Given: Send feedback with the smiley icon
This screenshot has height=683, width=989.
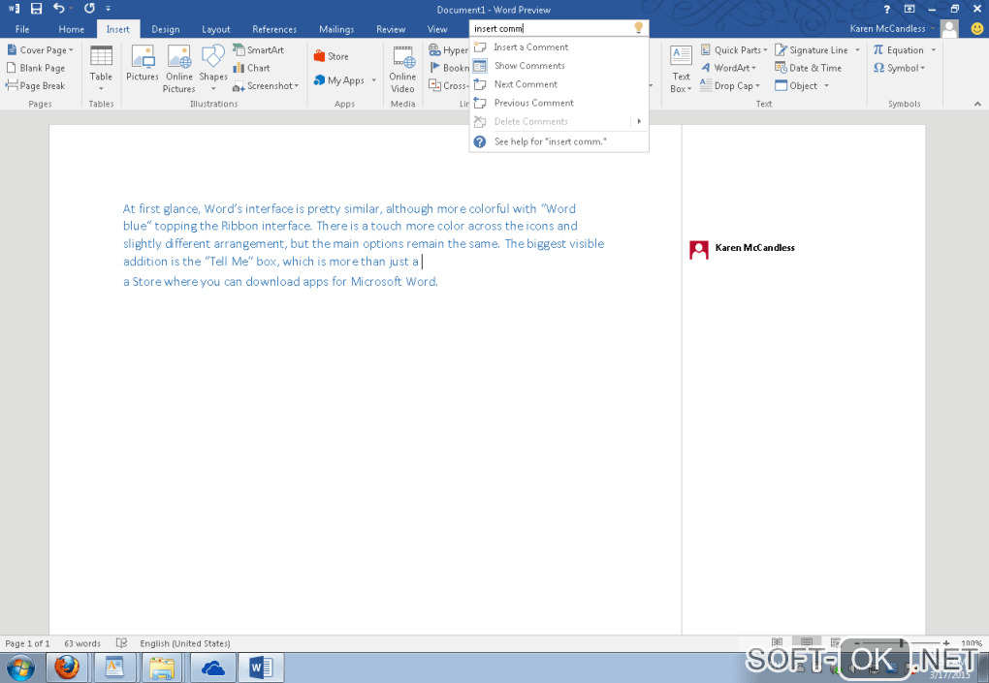Looking at the screenshot, I should point(976,28).
